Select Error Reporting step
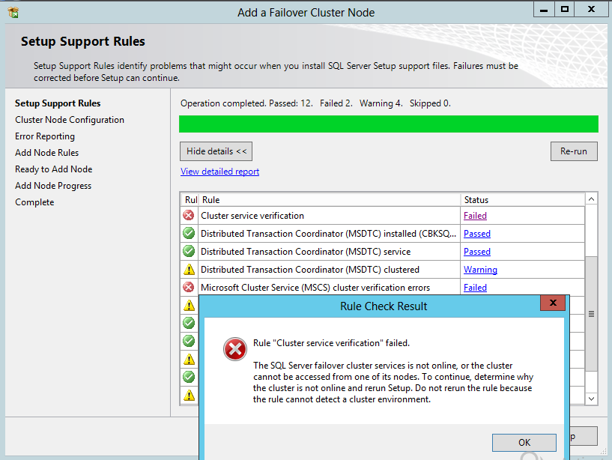 pos(45,136)
